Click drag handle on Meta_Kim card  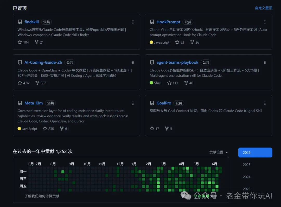coord(133,103)
